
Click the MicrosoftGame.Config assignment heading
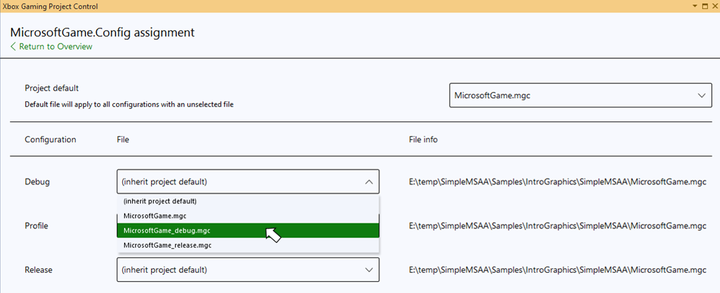click(x=103, y=32)
